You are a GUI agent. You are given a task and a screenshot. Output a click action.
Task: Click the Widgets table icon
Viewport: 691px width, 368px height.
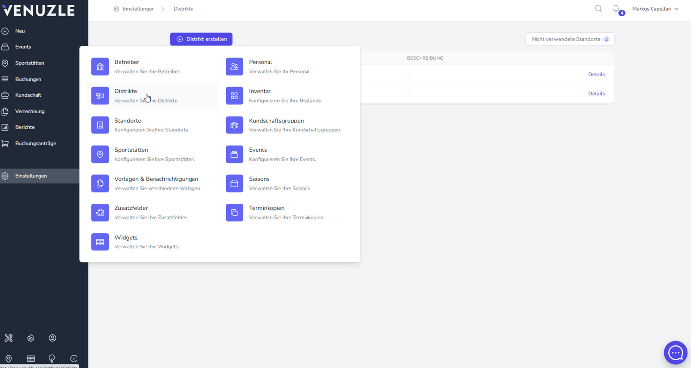[x=100, y=242]
